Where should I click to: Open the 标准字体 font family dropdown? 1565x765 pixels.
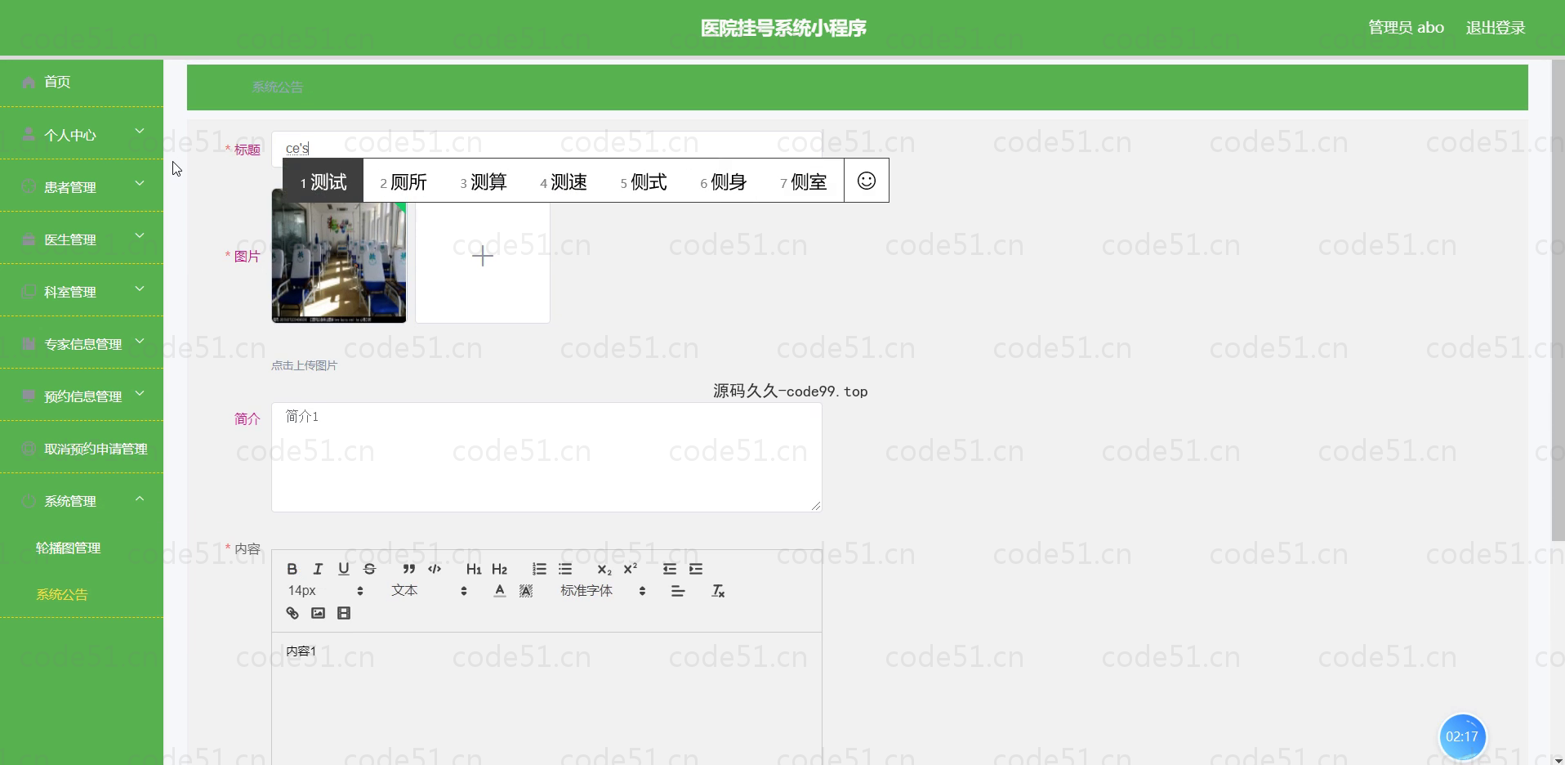603,591
